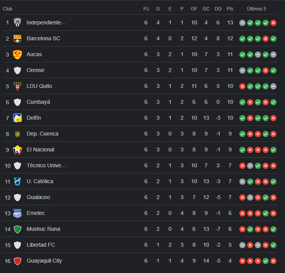The width and height of the screenshot is (285, 273).
Task: Click the Independiente del Valle club crest
Action: coord(17,22)
